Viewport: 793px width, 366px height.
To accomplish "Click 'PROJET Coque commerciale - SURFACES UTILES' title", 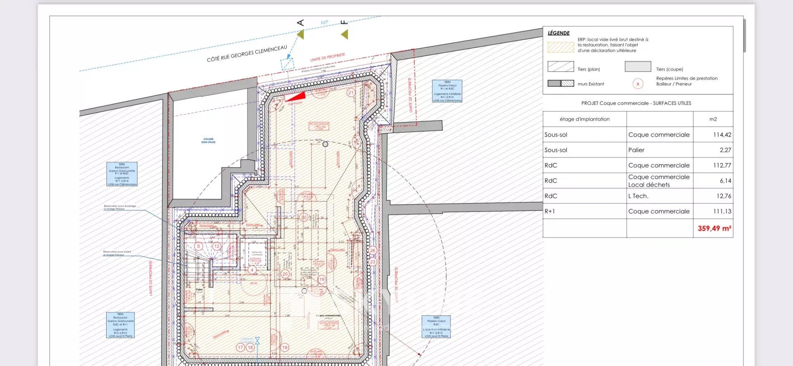I will coord(636,103).
